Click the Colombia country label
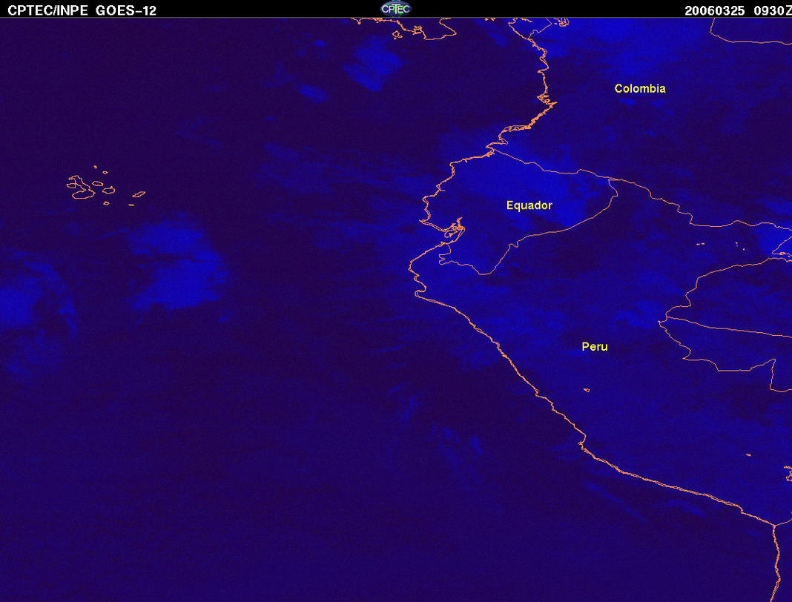 click(x=640, y=88)
